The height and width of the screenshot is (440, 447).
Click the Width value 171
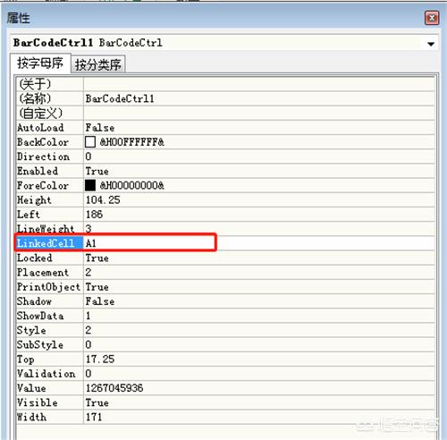(94, 417)
